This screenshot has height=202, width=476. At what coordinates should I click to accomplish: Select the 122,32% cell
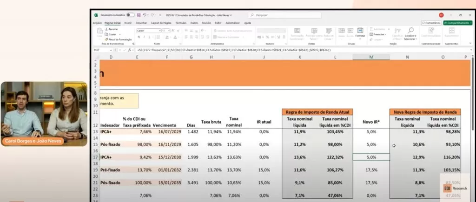coord(335,157)
